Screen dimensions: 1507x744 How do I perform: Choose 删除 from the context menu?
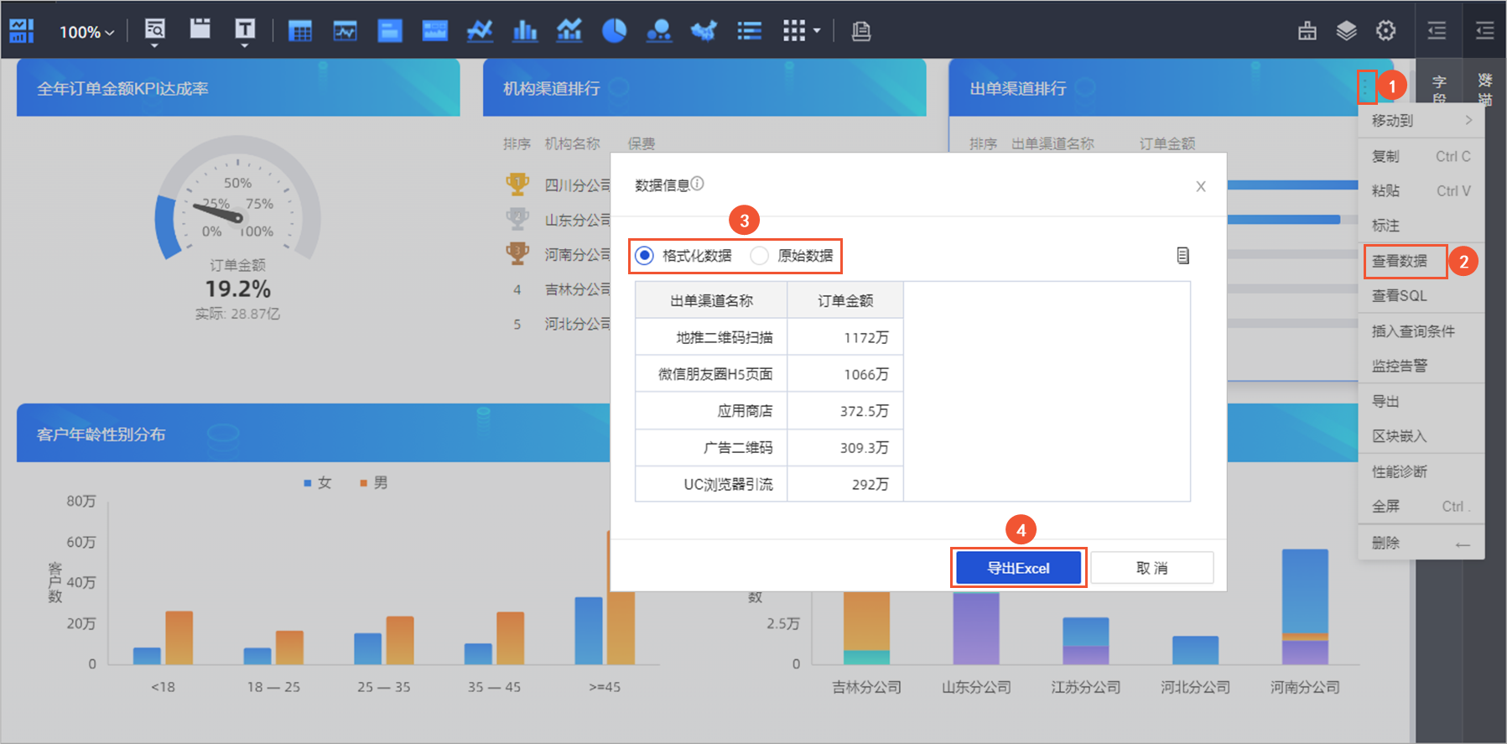click(x=1421, y=543)
